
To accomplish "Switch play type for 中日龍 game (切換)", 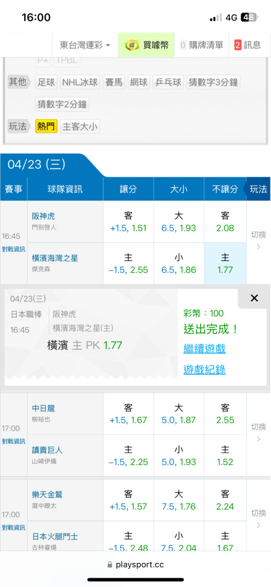I will pos(258,431).
